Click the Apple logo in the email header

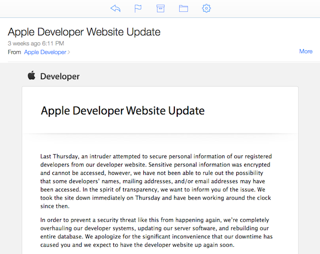pyautogui.click(x=32, y=76)
